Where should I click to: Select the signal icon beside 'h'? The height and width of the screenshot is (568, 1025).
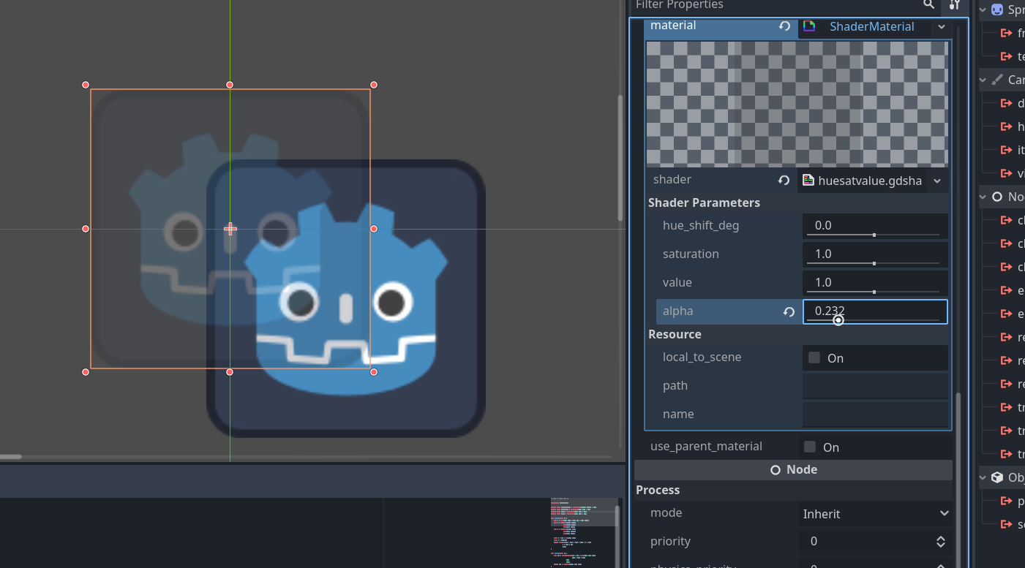tap(1007, 126)
